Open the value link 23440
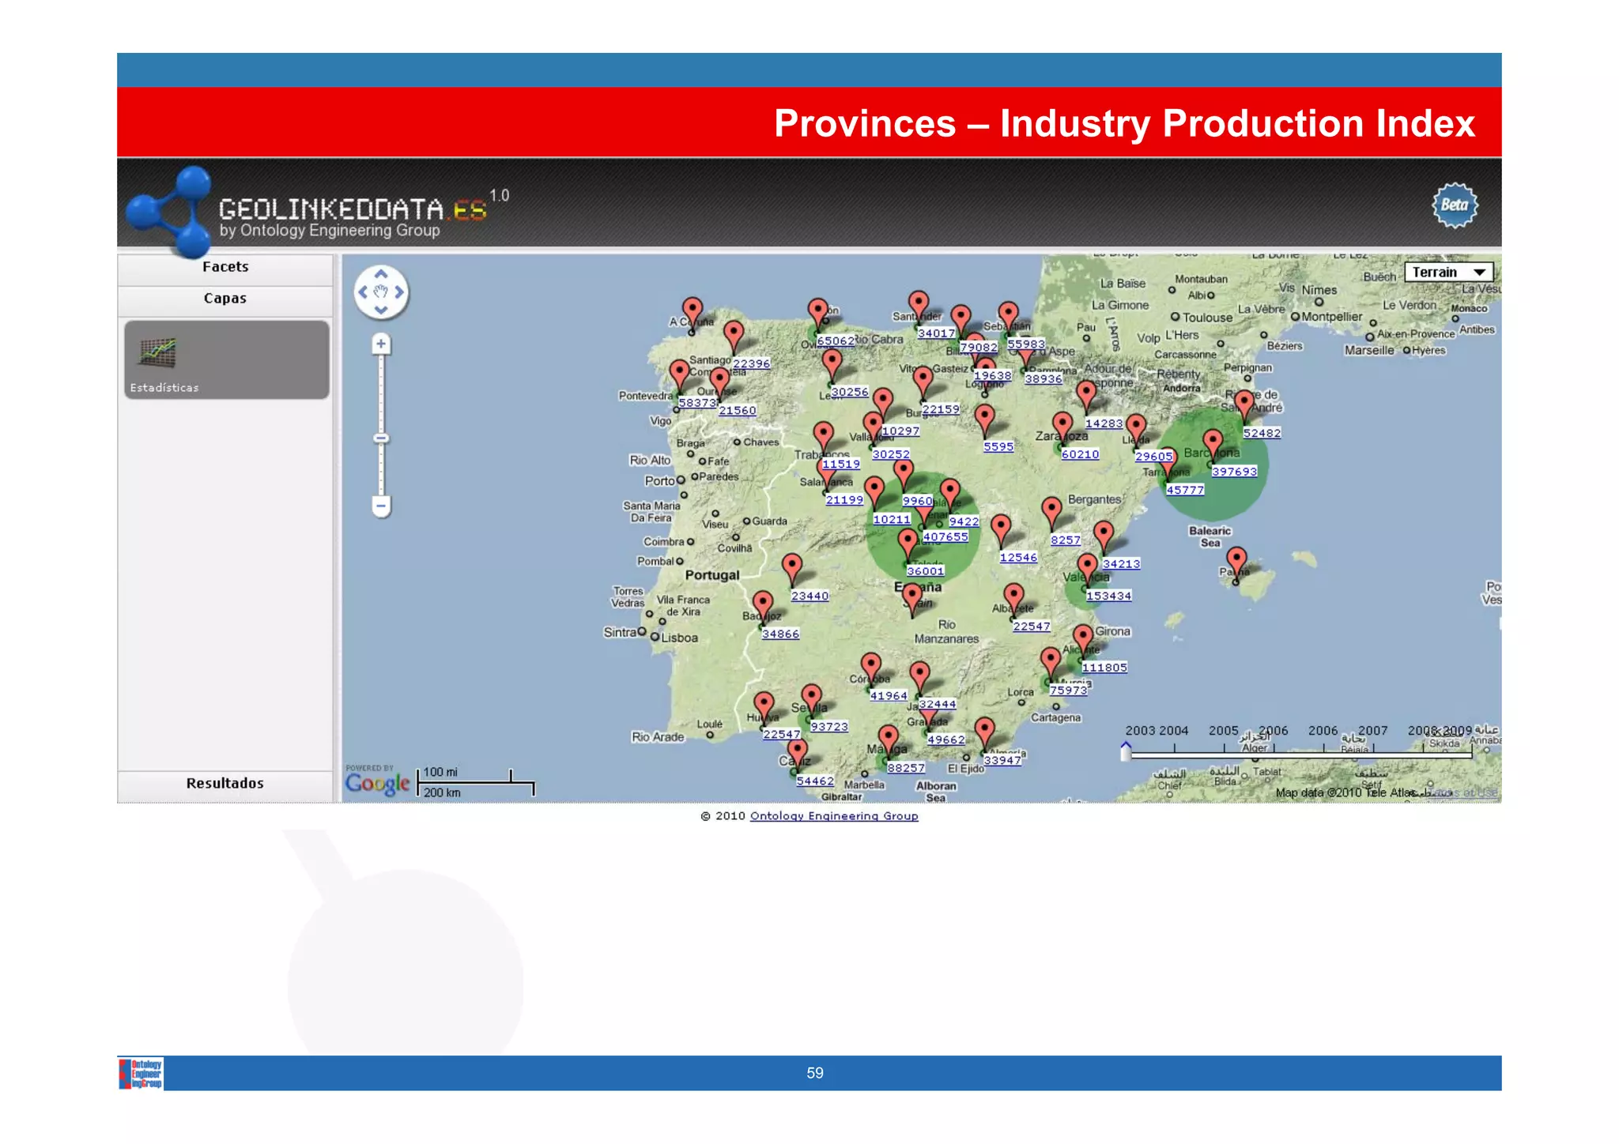This screenshot has height=1144, width=1619. coord(810,596)
